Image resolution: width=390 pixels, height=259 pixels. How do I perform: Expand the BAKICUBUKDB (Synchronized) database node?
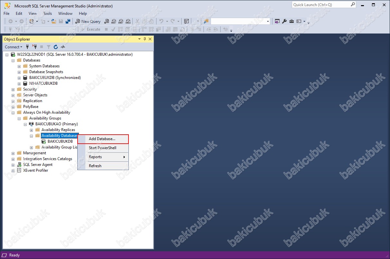pos(19,78)
